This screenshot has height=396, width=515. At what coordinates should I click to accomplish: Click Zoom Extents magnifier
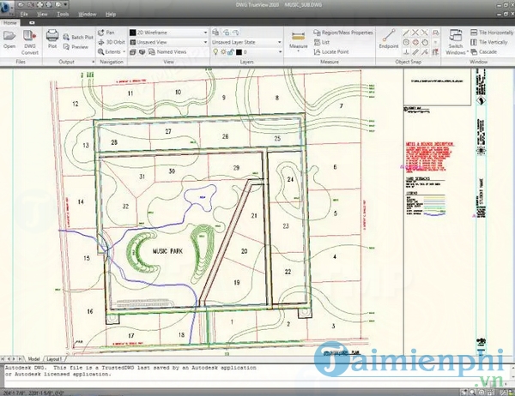coord(100,51)
